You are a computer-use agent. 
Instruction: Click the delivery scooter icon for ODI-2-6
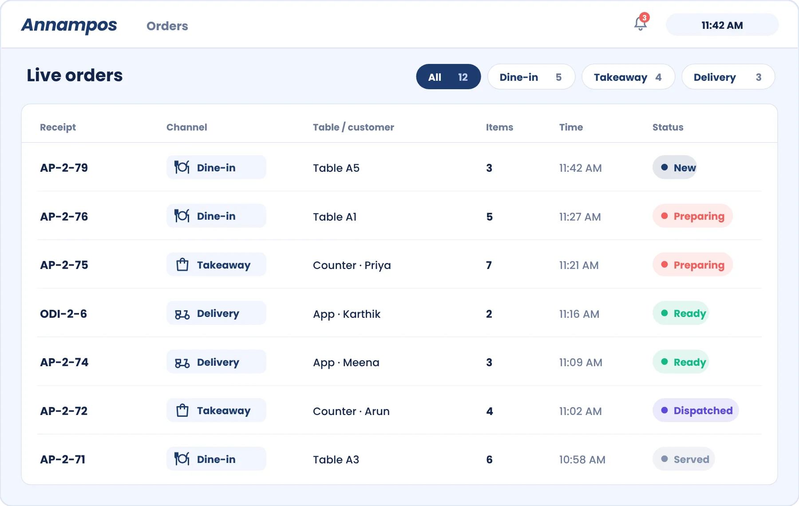[x=182, y=314]
